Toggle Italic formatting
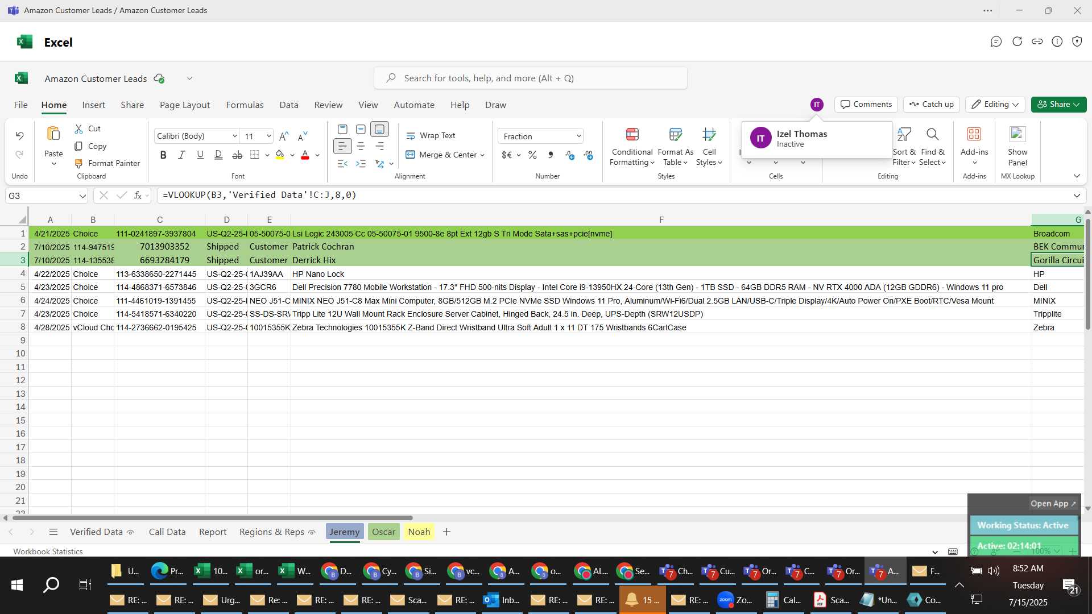The image size is (1092, 614). 181,155
